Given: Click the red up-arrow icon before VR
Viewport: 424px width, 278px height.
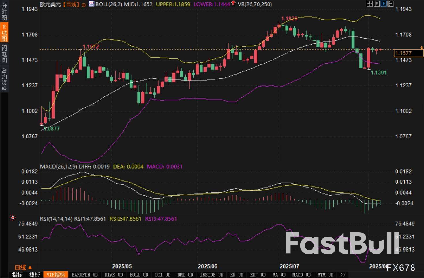Looking at the screenshot, I should tap(233, 4).
